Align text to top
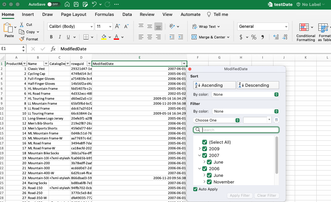This screenshot has width=331, height=202. (141, 26)
